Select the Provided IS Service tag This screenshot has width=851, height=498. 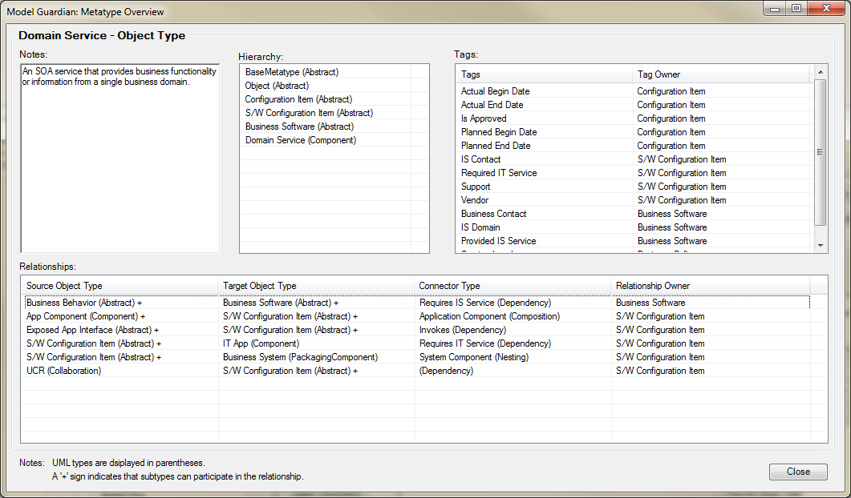click(498, 241)
